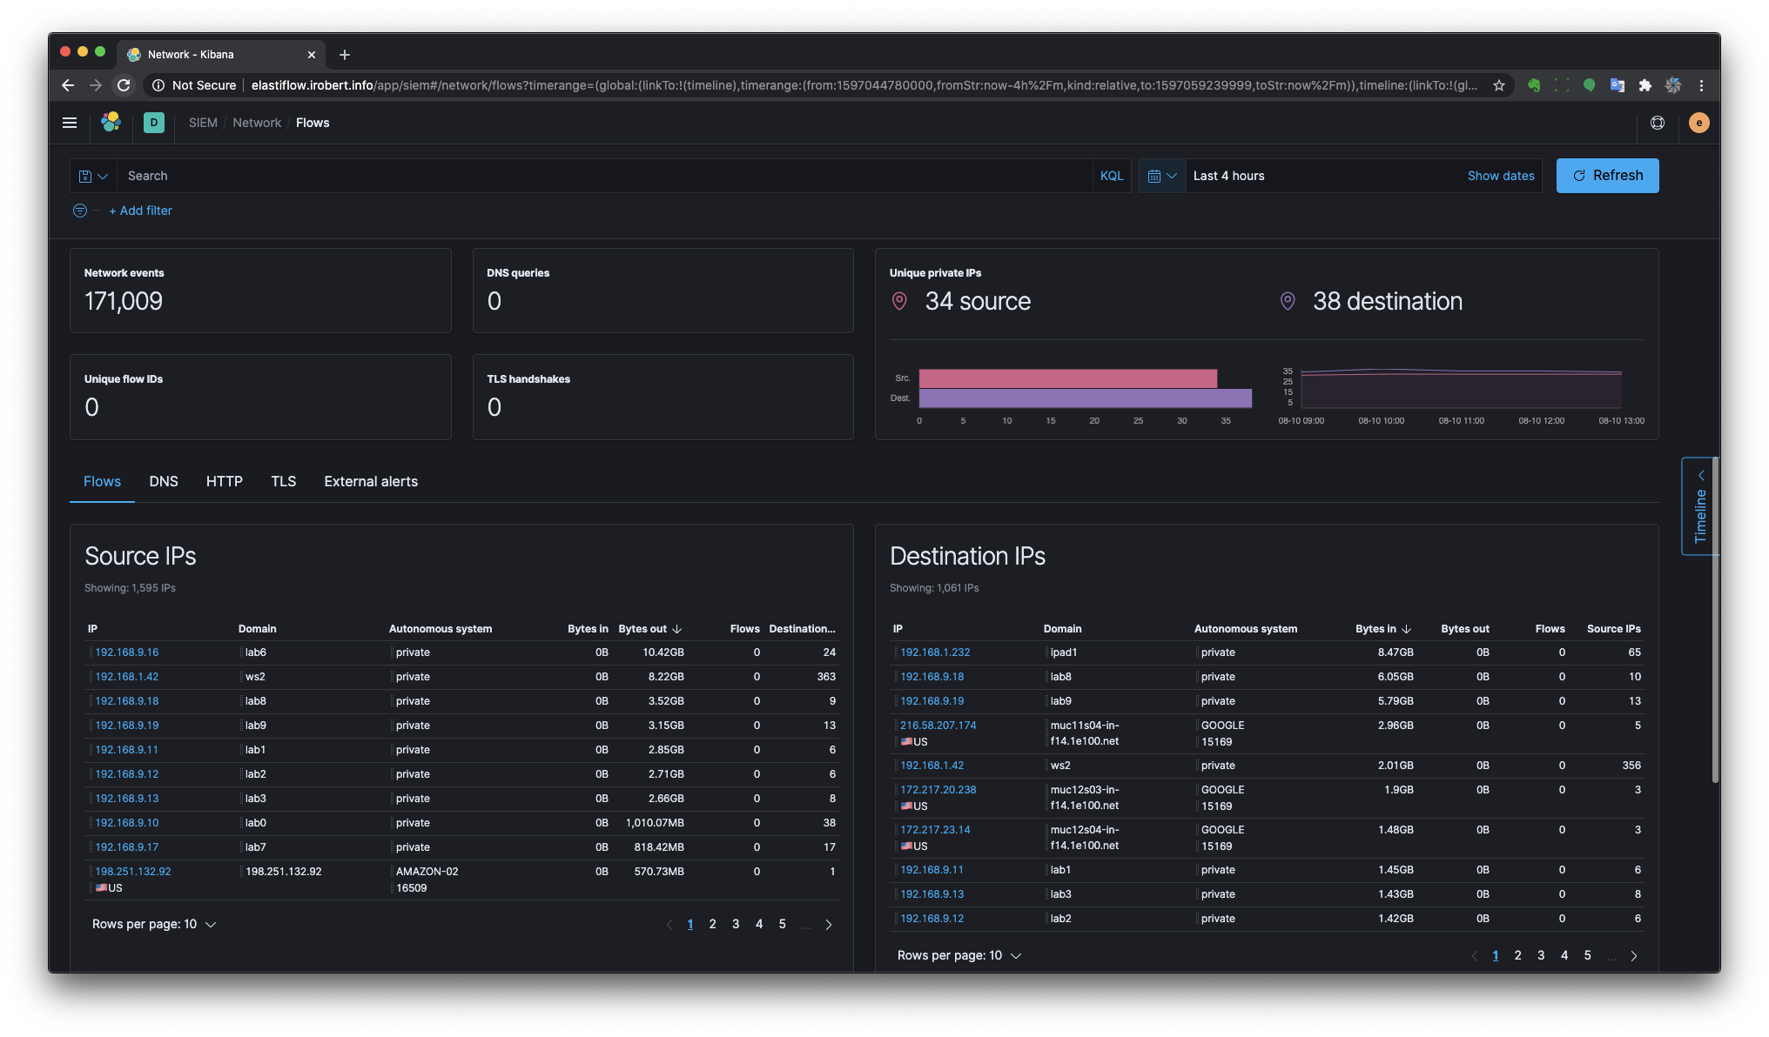Select the Flows tab
1769x1037 pixels.
[x=101, y=481]
